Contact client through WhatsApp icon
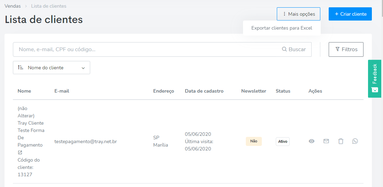The width and height of the screenshot is (383, 187). [x=355, y=141]
